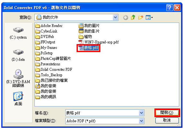Expand the file type dropdown arrow
Image resolution: width=185 pixels, height=130 pixels.
141,121
